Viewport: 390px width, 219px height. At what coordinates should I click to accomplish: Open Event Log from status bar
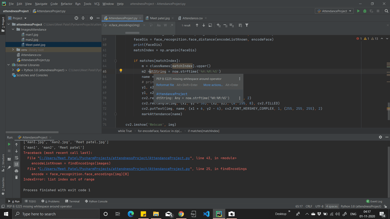(x=374, y=201)
